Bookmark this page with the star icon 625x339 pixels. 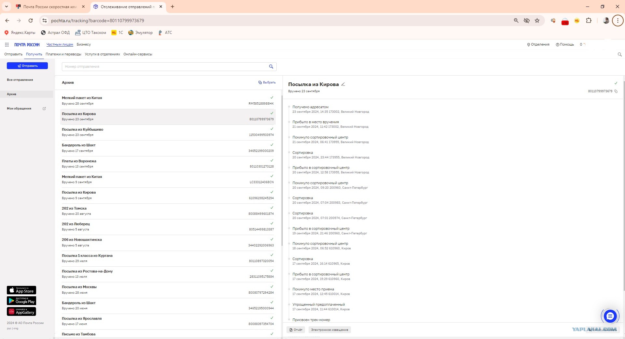[x=537, y=21]
